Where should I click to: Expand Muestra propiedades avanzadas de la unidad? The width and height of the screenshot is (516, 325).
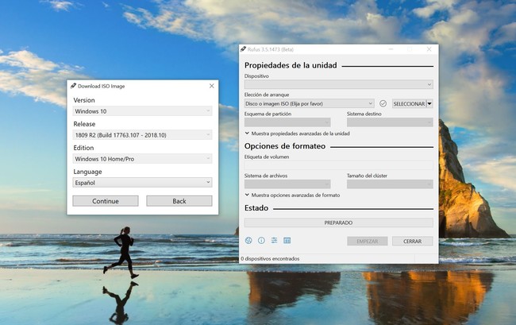coord(297,133)
